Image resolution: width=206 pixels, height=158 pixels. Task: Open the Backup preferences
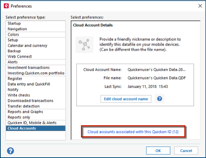pos(36,51)
